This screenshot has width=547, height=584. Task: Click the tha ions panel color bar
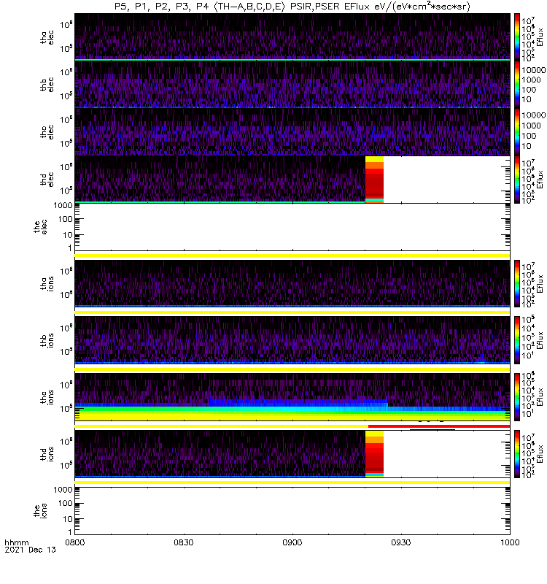point(517,283)
